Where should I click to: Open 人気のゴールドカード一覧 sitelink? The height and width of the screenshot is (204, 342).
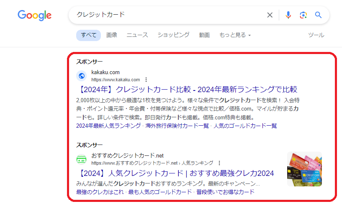pos(245,126)
